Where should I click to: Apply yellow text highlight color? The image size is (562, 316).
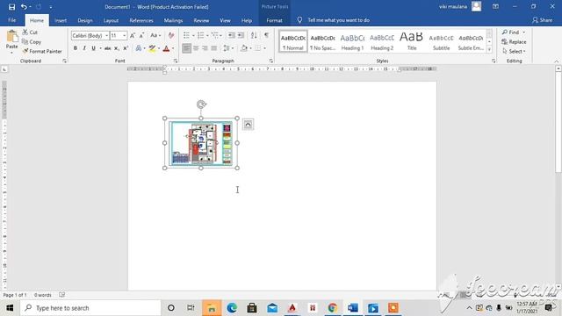coord(152,48)
